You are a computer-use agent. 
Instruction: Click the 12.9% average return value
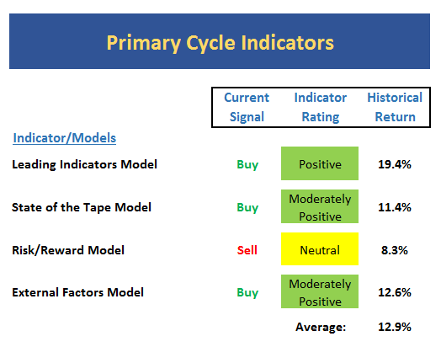point(395,327)
